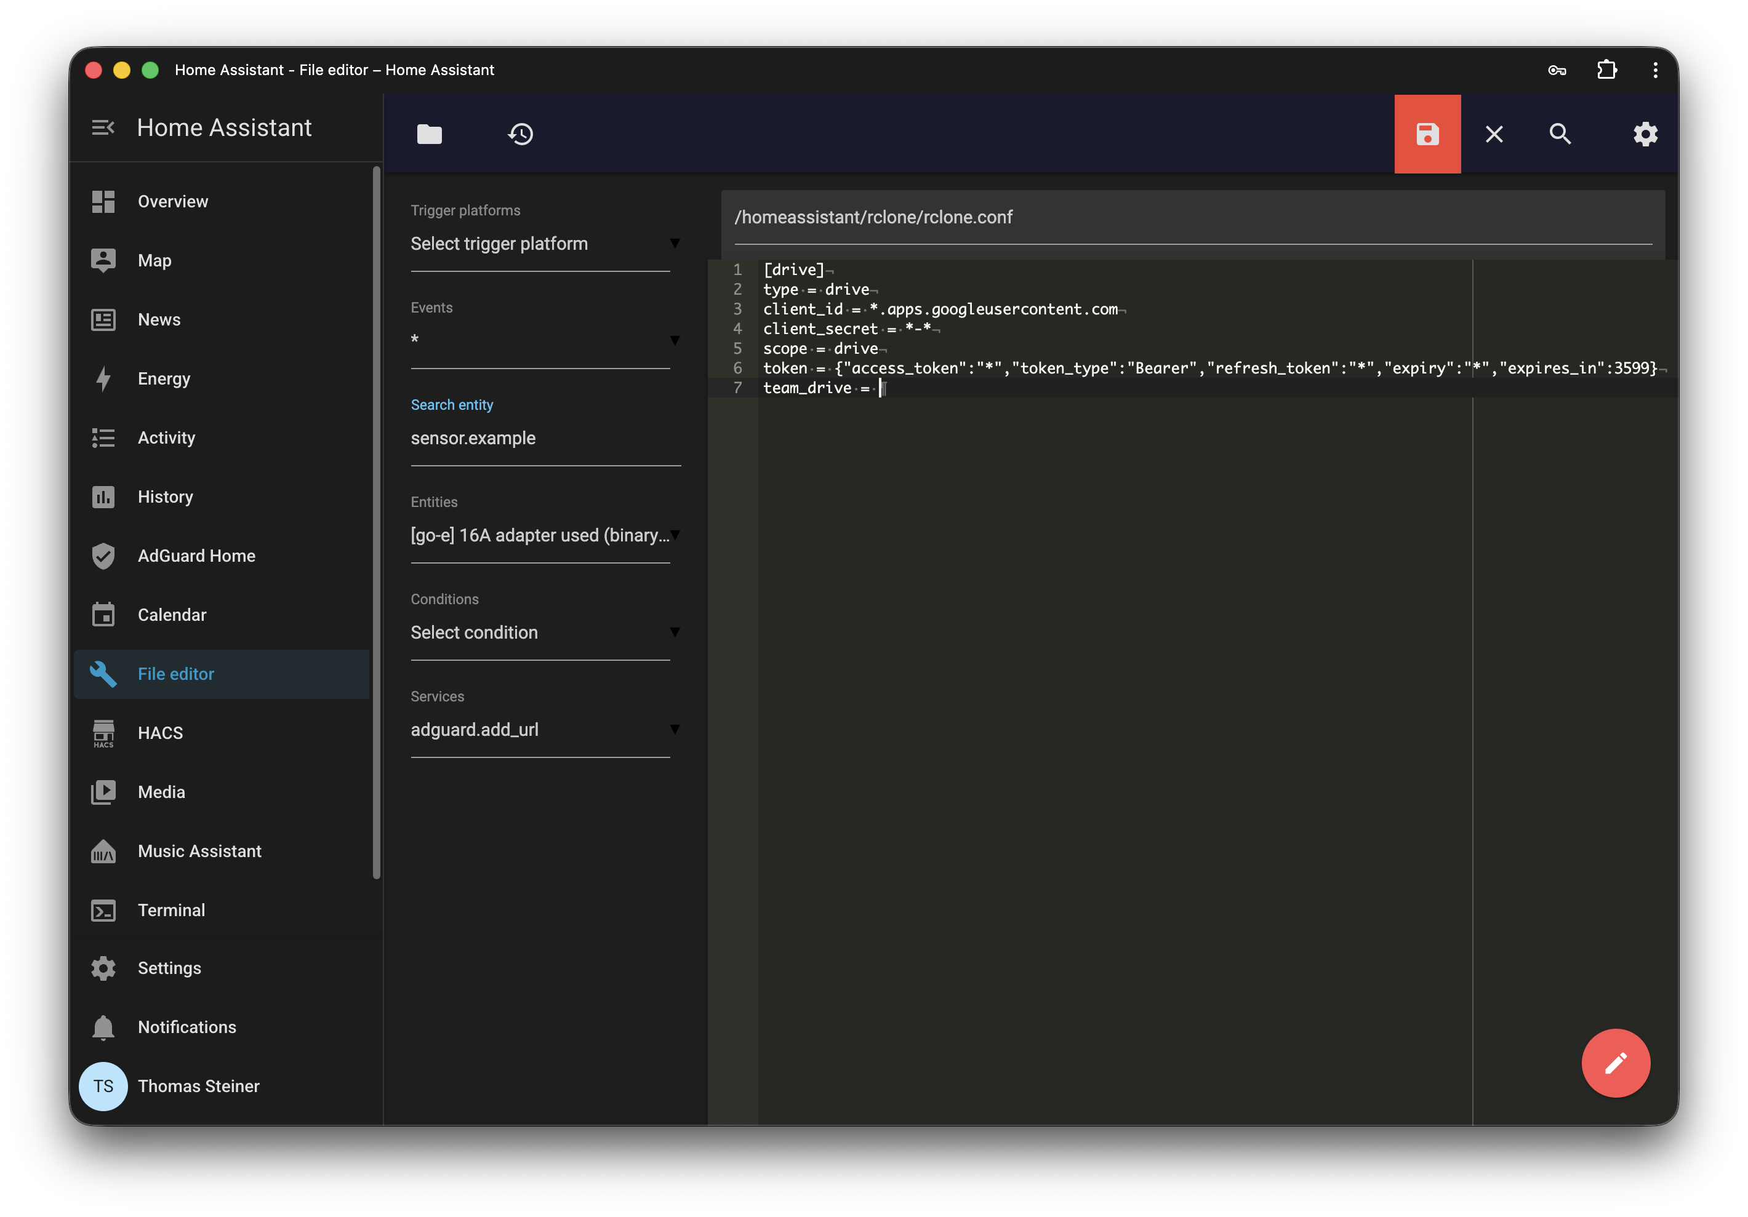Click the browser extensions puzzle icon
This screenshot has width=1748, height=1217.
[1606, 70]
